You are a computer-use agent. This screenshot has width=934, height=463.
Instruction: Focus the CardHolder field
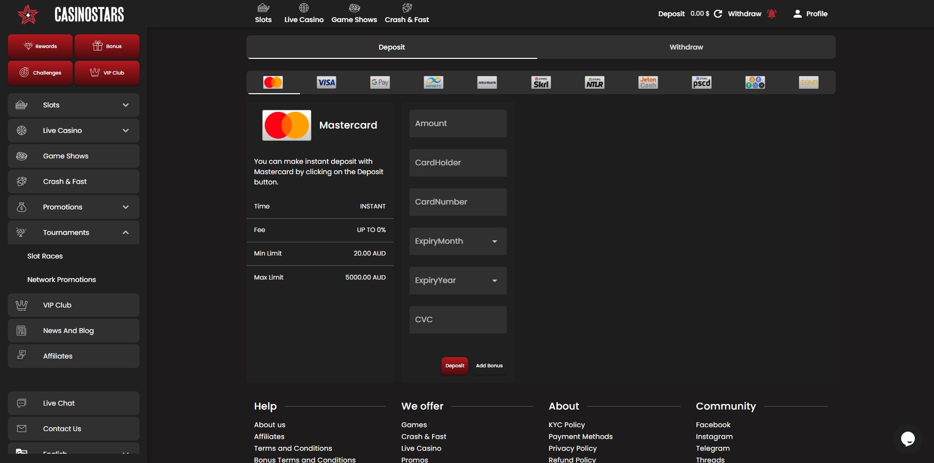[458, 163]
